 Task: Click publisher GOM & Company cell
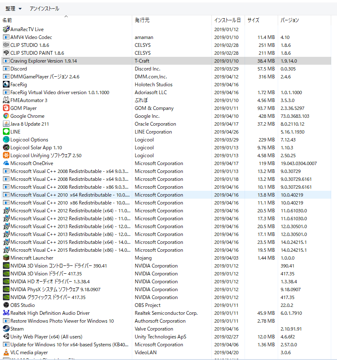coord(154,108)
